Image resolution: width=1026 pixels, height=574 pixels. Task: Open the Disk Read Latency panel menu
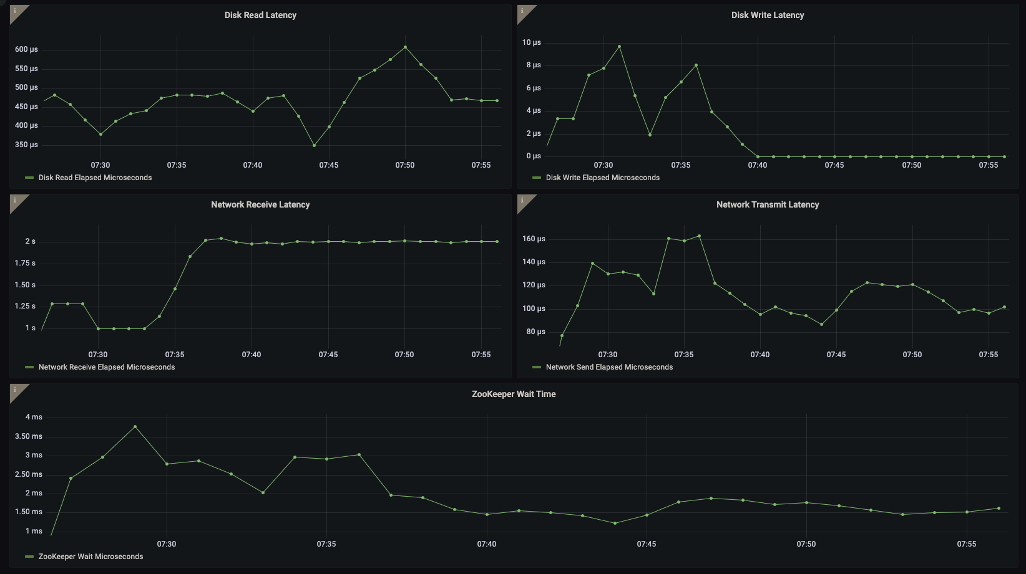pos(259,14)
